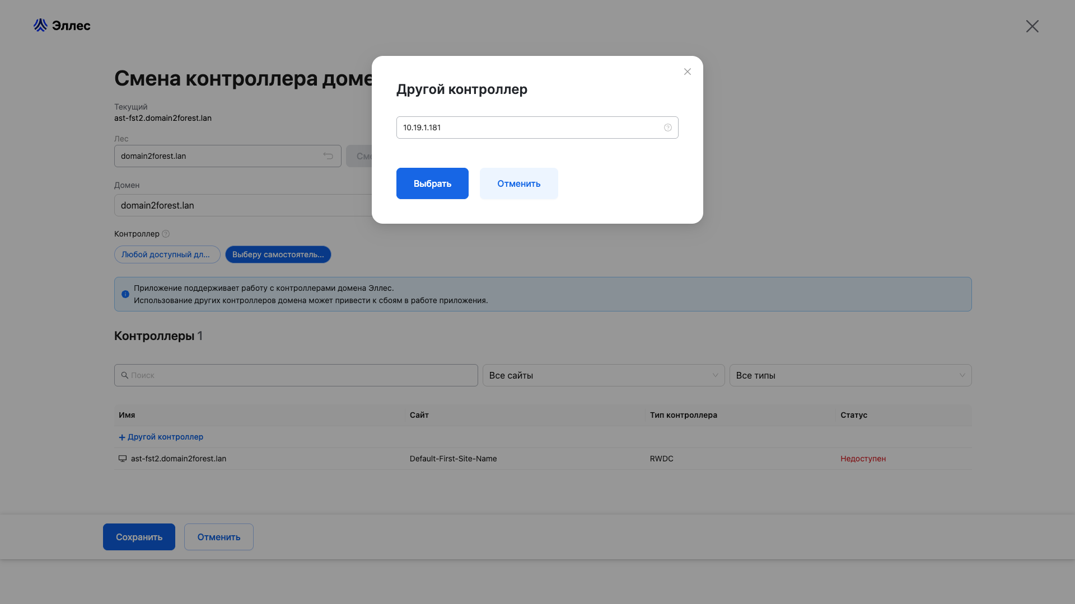1075x604 pixels.
Task: Click the help icon inside the IP input field
Action: pyautogui.click(x=667, y=128)
